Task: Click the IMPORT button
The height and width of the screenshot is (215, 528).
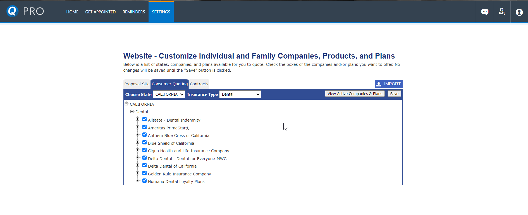Action: (388, 84)
